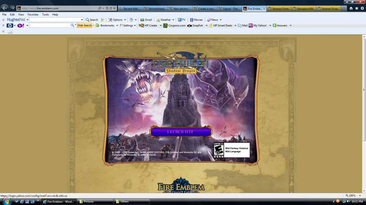The image size is (366, 205).
Task: Open My Yahoo! on the toolbar
Action: (258, 26)
